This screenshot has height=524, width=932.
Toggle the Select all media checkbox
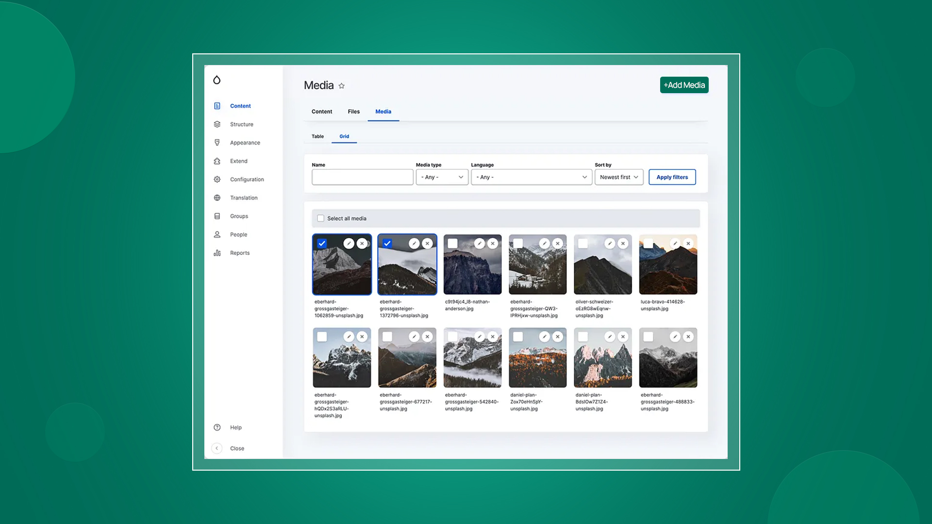pyautogui.click(x=320, y=218)
